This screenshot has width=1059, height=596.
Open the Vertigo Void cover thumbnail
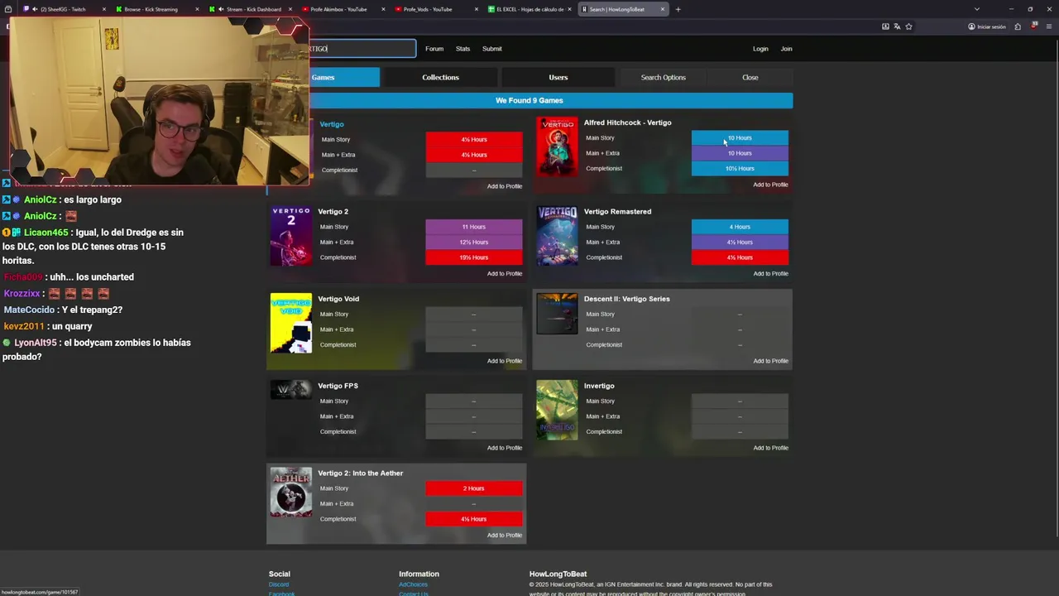(291, 323)
